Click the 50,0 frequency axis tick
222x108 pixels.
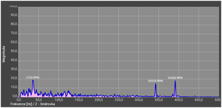tap(39, 100)
